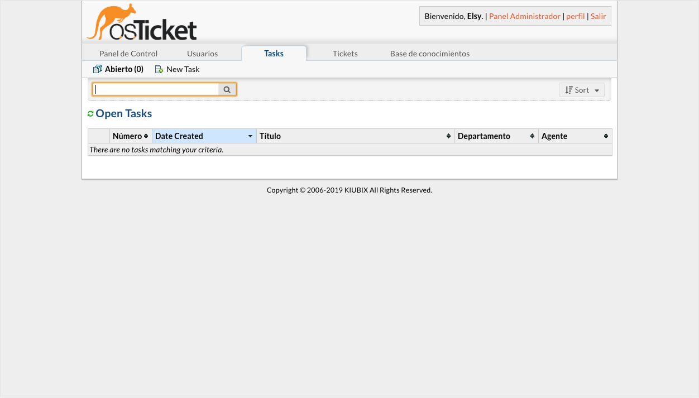
Task: Click the osTicket kangaroo logo
Action: [142, 23]
